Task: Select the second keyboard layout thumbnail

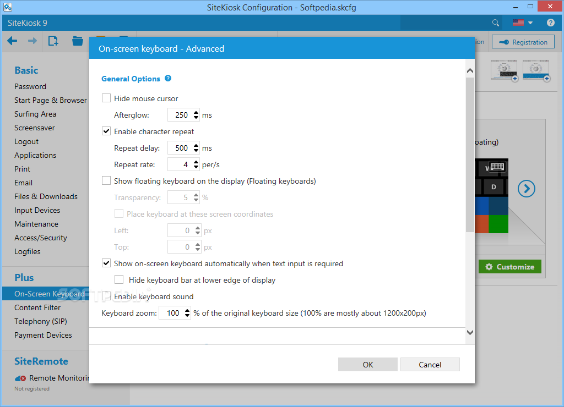Action: coord(536,70)
